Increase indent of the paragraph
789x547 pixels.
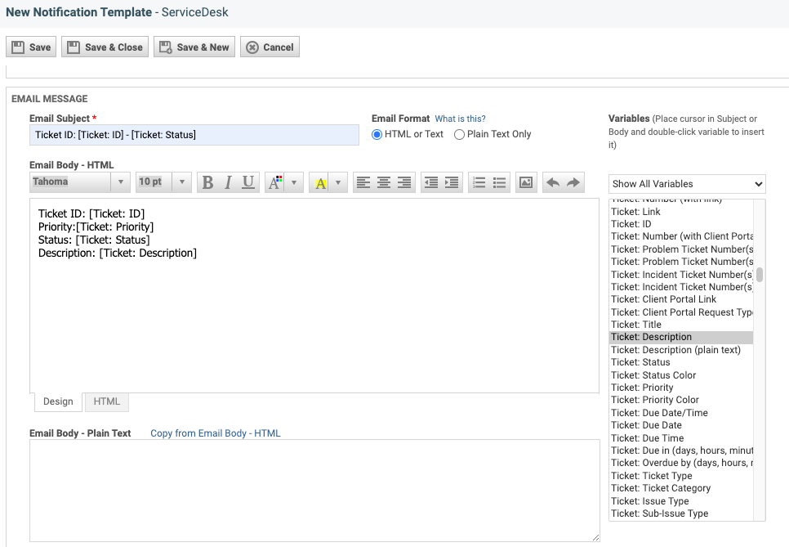452,182
